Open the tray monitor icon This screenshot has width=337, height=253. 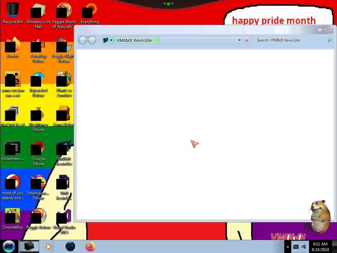pyautogui.click(x=296, y=247)
